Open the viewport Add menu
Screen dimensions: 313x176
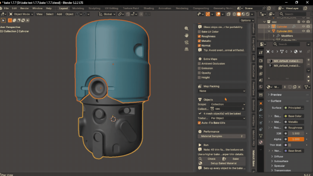[x=59, y=14]
